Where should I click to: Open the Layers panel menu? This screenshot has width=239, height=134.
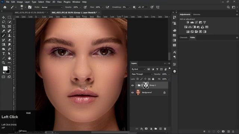pyautogui.click(x=169, y=63)
